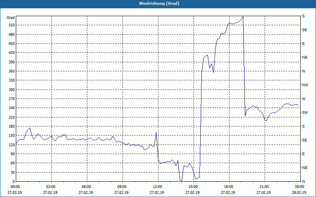Click the NW compass direction label

pyautogui.click(x=305, y=85)
